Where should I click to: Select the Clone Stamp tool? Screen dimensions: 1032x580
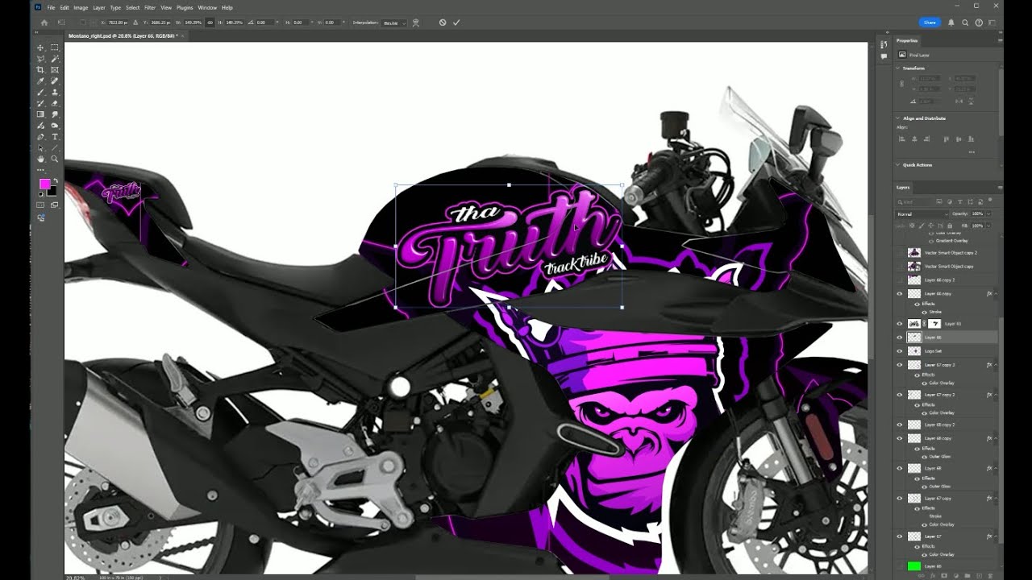coord(55,93)
